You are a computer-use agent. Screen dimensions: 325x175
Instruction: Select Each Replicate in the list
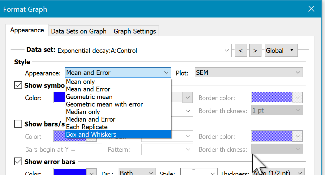pyautogui.click(x=87, y=127)
